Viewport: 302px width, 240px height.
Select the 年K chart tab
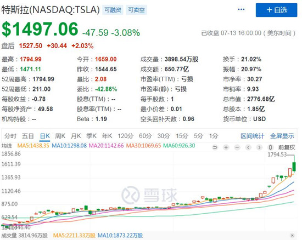pos(107,136)
